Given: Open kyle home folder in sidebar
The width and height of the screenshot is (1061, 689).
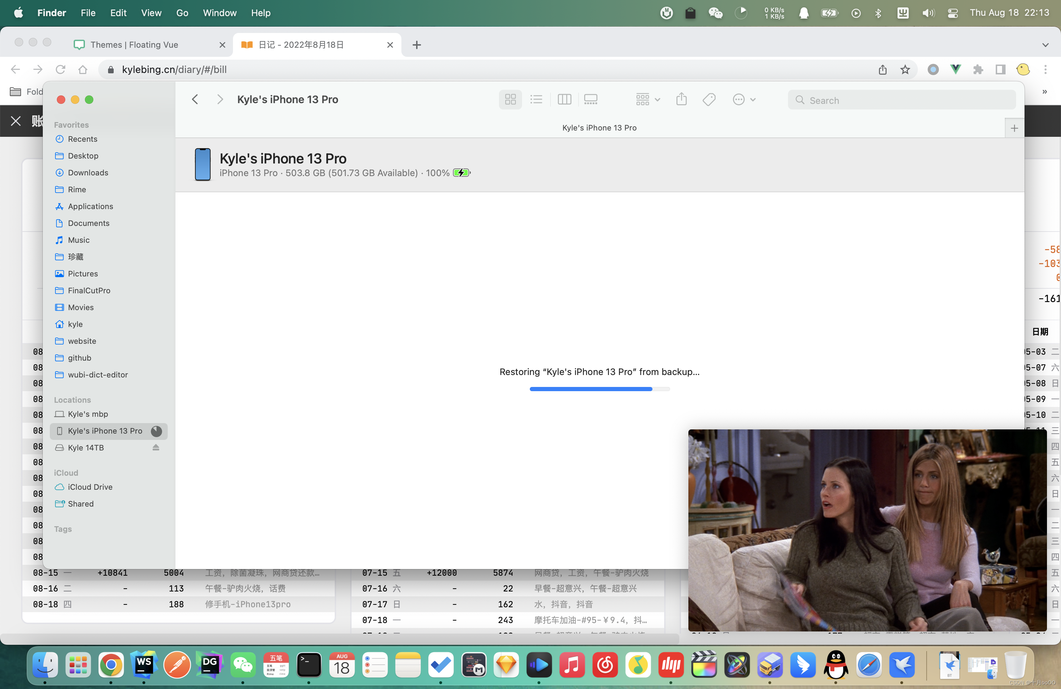Looking at the screenshot, I should pos(75,325).
